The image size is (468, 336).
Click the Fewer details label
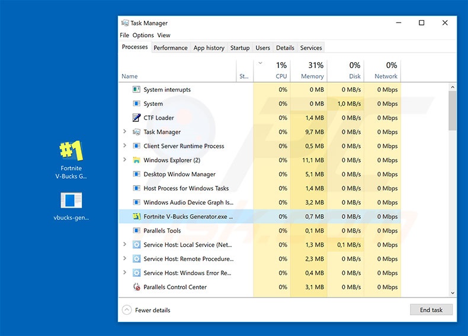[x=152, y=310]
